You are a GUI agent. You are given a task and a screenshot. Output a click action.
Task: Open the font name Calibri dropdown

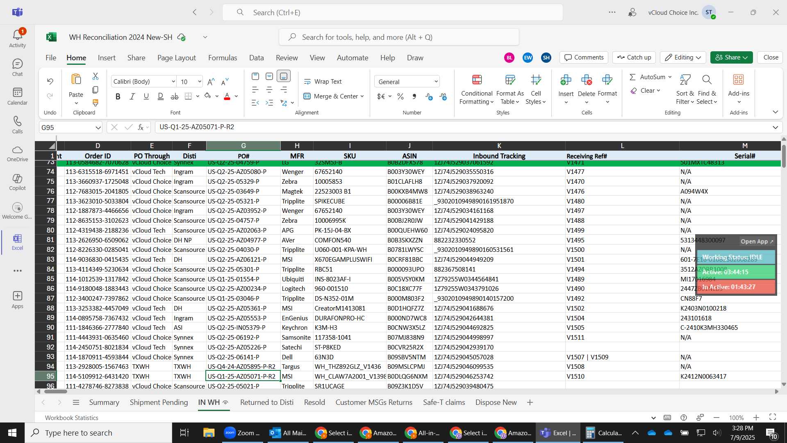point(173,82)
